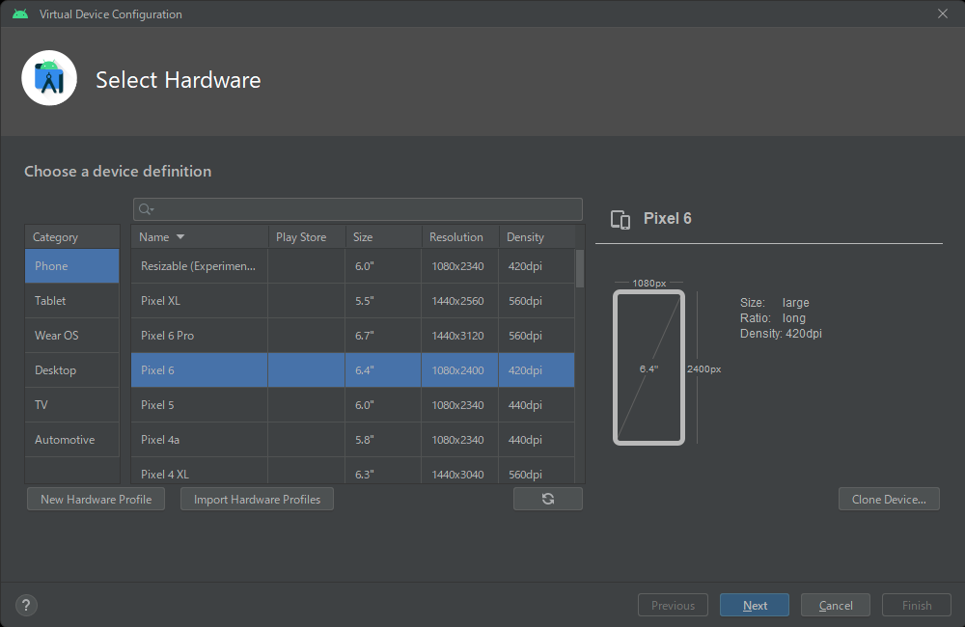Screen dimensions: 965x627
Task: Open help with the question mark icon
Action: pos(26,606)
